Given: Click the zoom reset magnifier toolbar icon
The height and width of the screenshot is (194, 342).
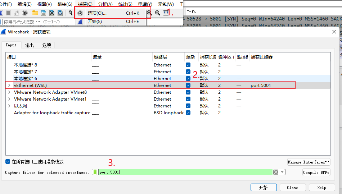Looking at the screenshot, I should [157, 13].
